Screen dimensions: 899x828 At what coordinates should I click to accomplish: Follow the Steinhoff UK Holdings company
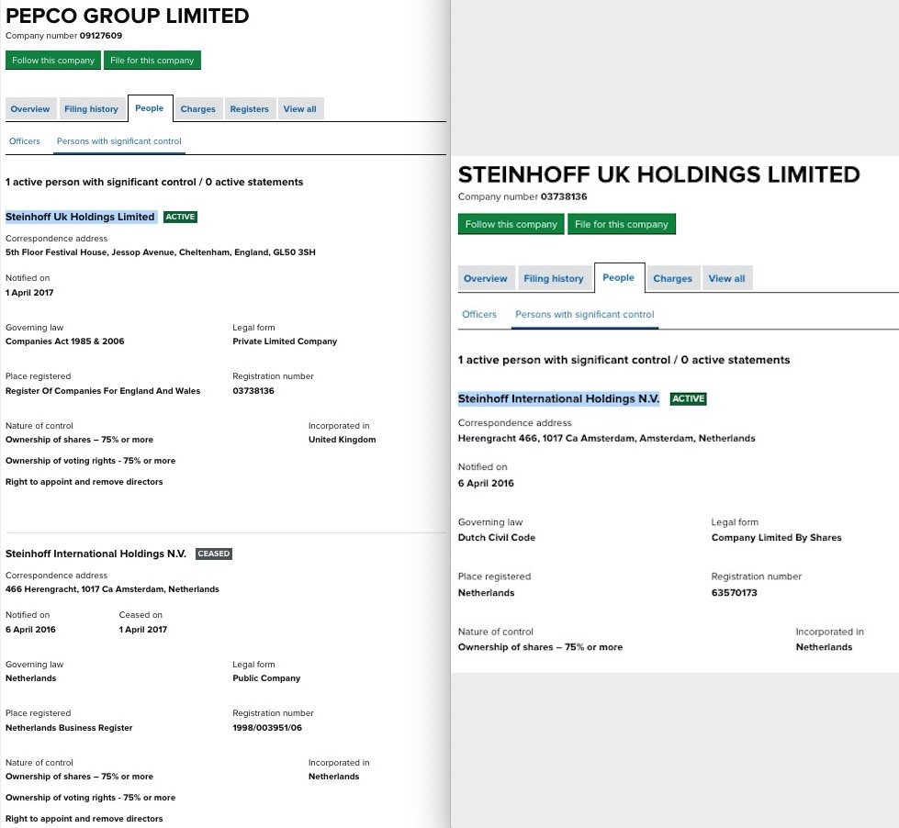[x=511, y=223]
